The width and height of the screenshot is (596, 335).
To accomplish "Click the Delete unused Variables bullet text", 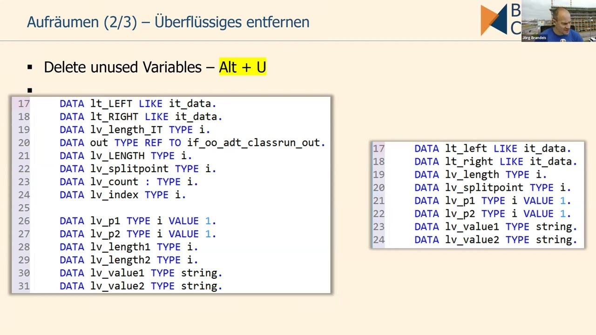I will click(122, 67).
